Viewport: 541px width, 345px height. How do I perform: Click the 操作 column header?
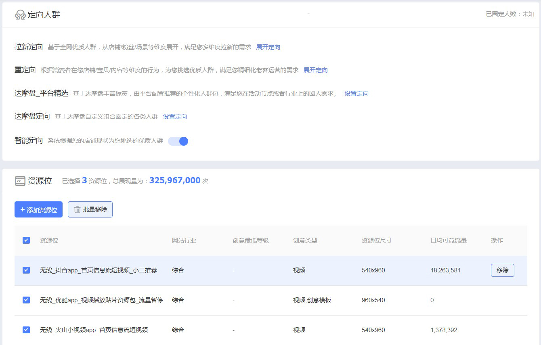(x=497, y=240)
